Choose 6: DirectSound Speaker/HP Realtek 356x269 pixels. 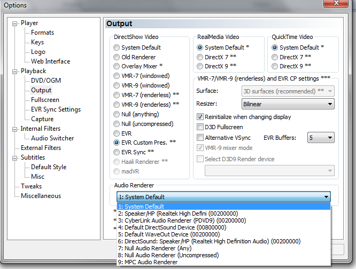(x=223, y=241)
